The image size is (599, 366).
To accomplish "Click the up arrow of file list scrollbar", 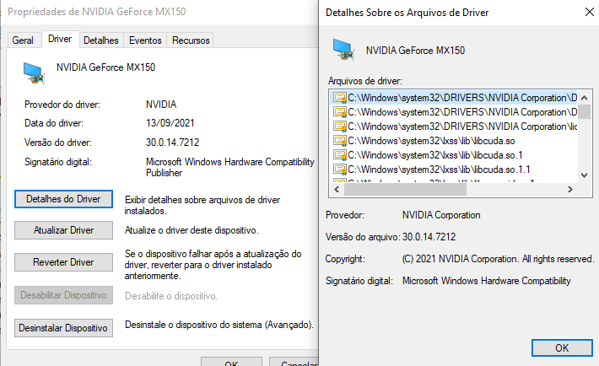I will 584,98.
